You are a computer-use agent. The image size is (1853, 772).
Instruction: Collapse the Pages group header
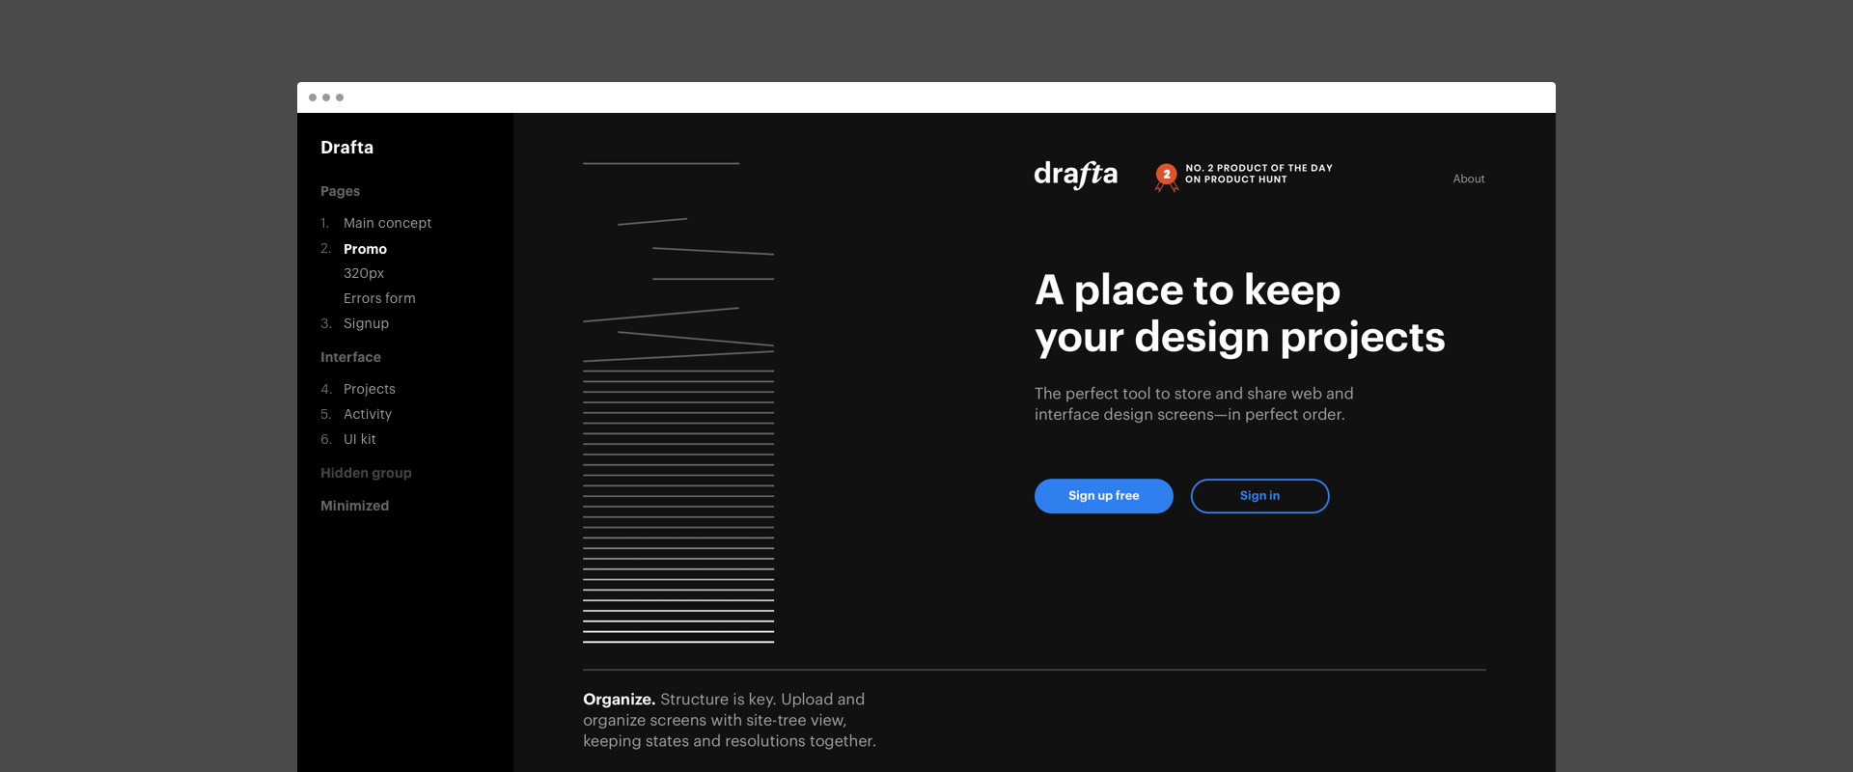coord(340,191)
